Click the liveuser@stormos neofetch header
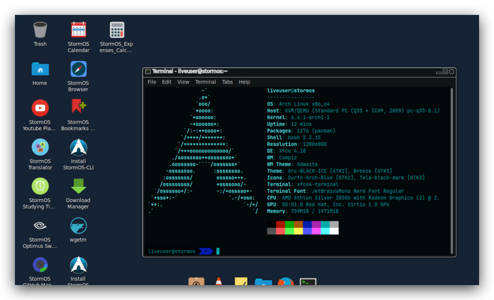Viewport: 494px width, 300px height. click(x=291, y=91)
